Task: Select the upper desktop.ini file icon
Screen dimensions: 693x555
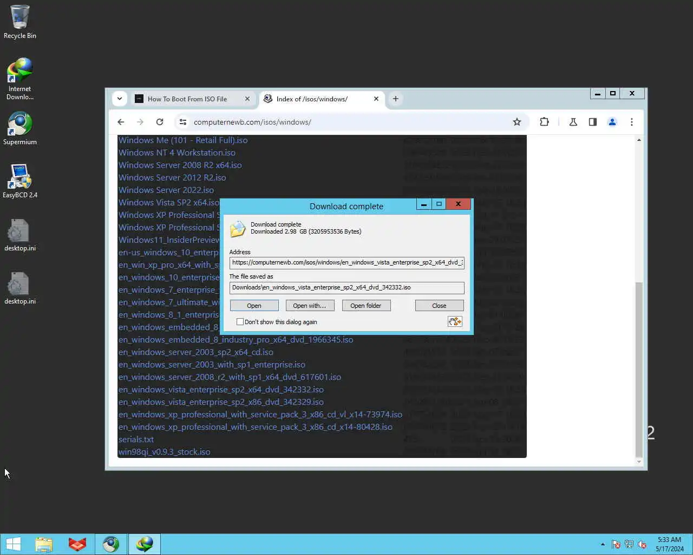Action: pos(20,235)
